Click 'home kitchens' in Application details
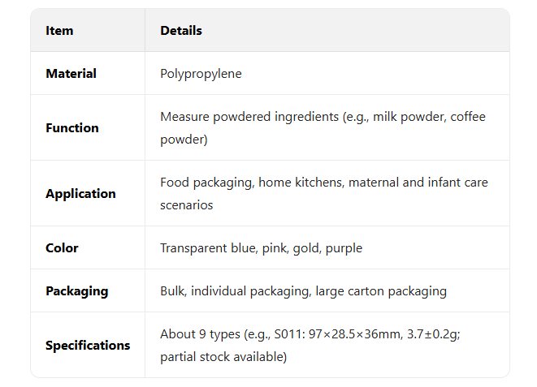 tap(301, 183)
